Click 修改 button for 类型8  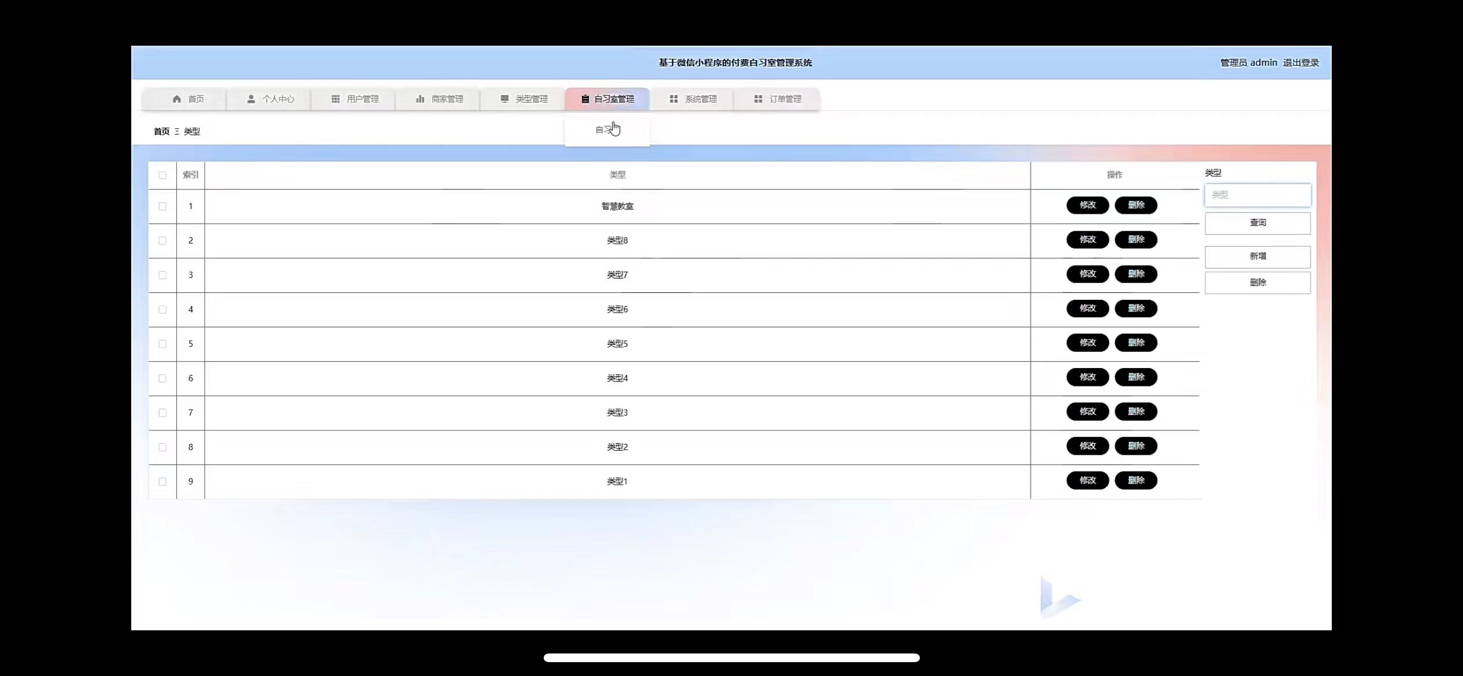click(1087, 239)
